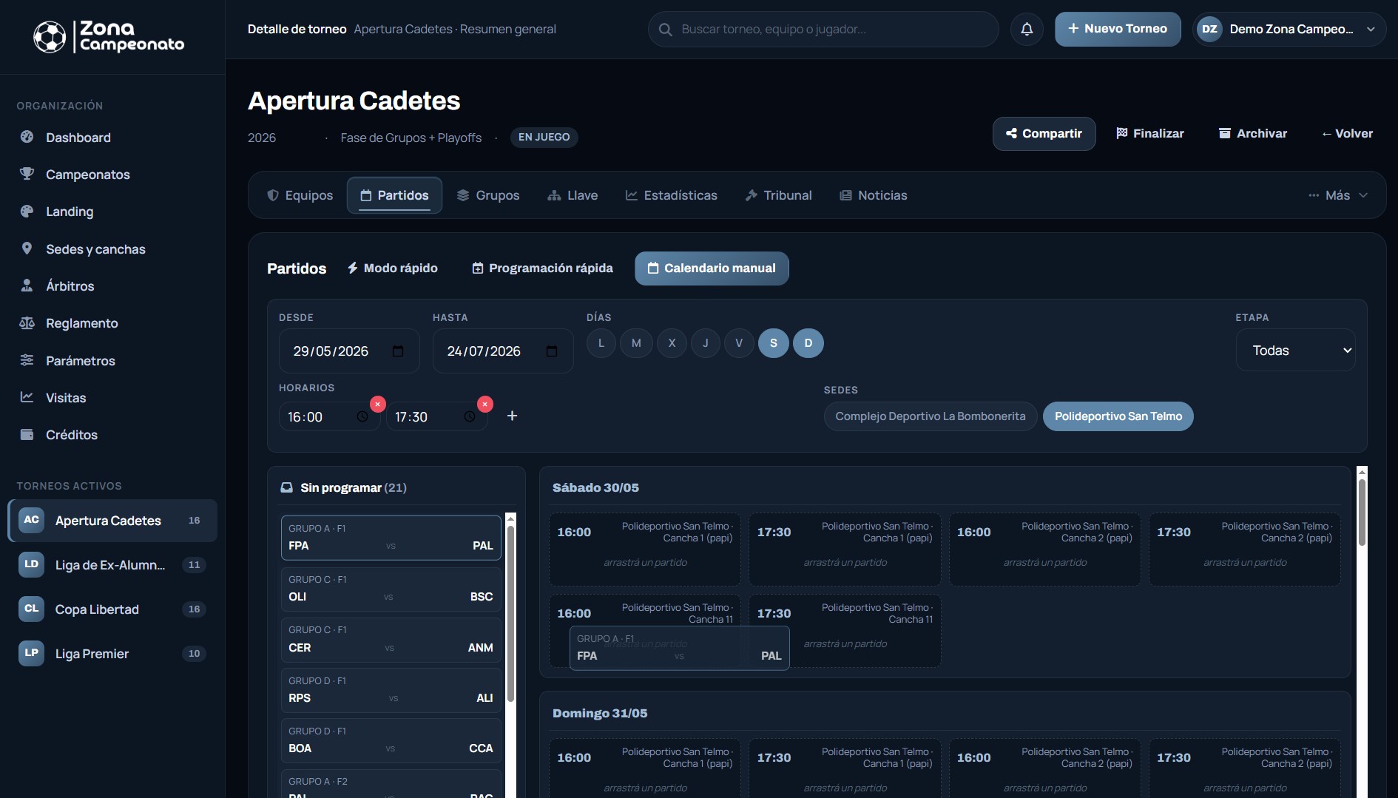1398x798 pixels.
Task: Click the Desde date field
Action: (x=348, y=351)
